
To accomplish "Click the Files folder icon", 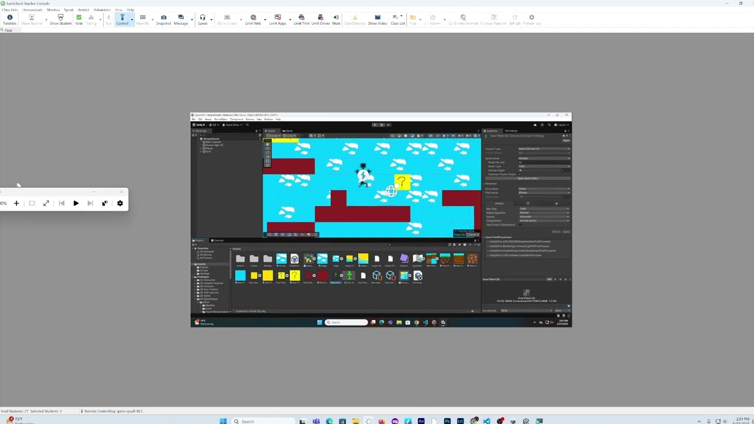I will [x=413, y=20].
